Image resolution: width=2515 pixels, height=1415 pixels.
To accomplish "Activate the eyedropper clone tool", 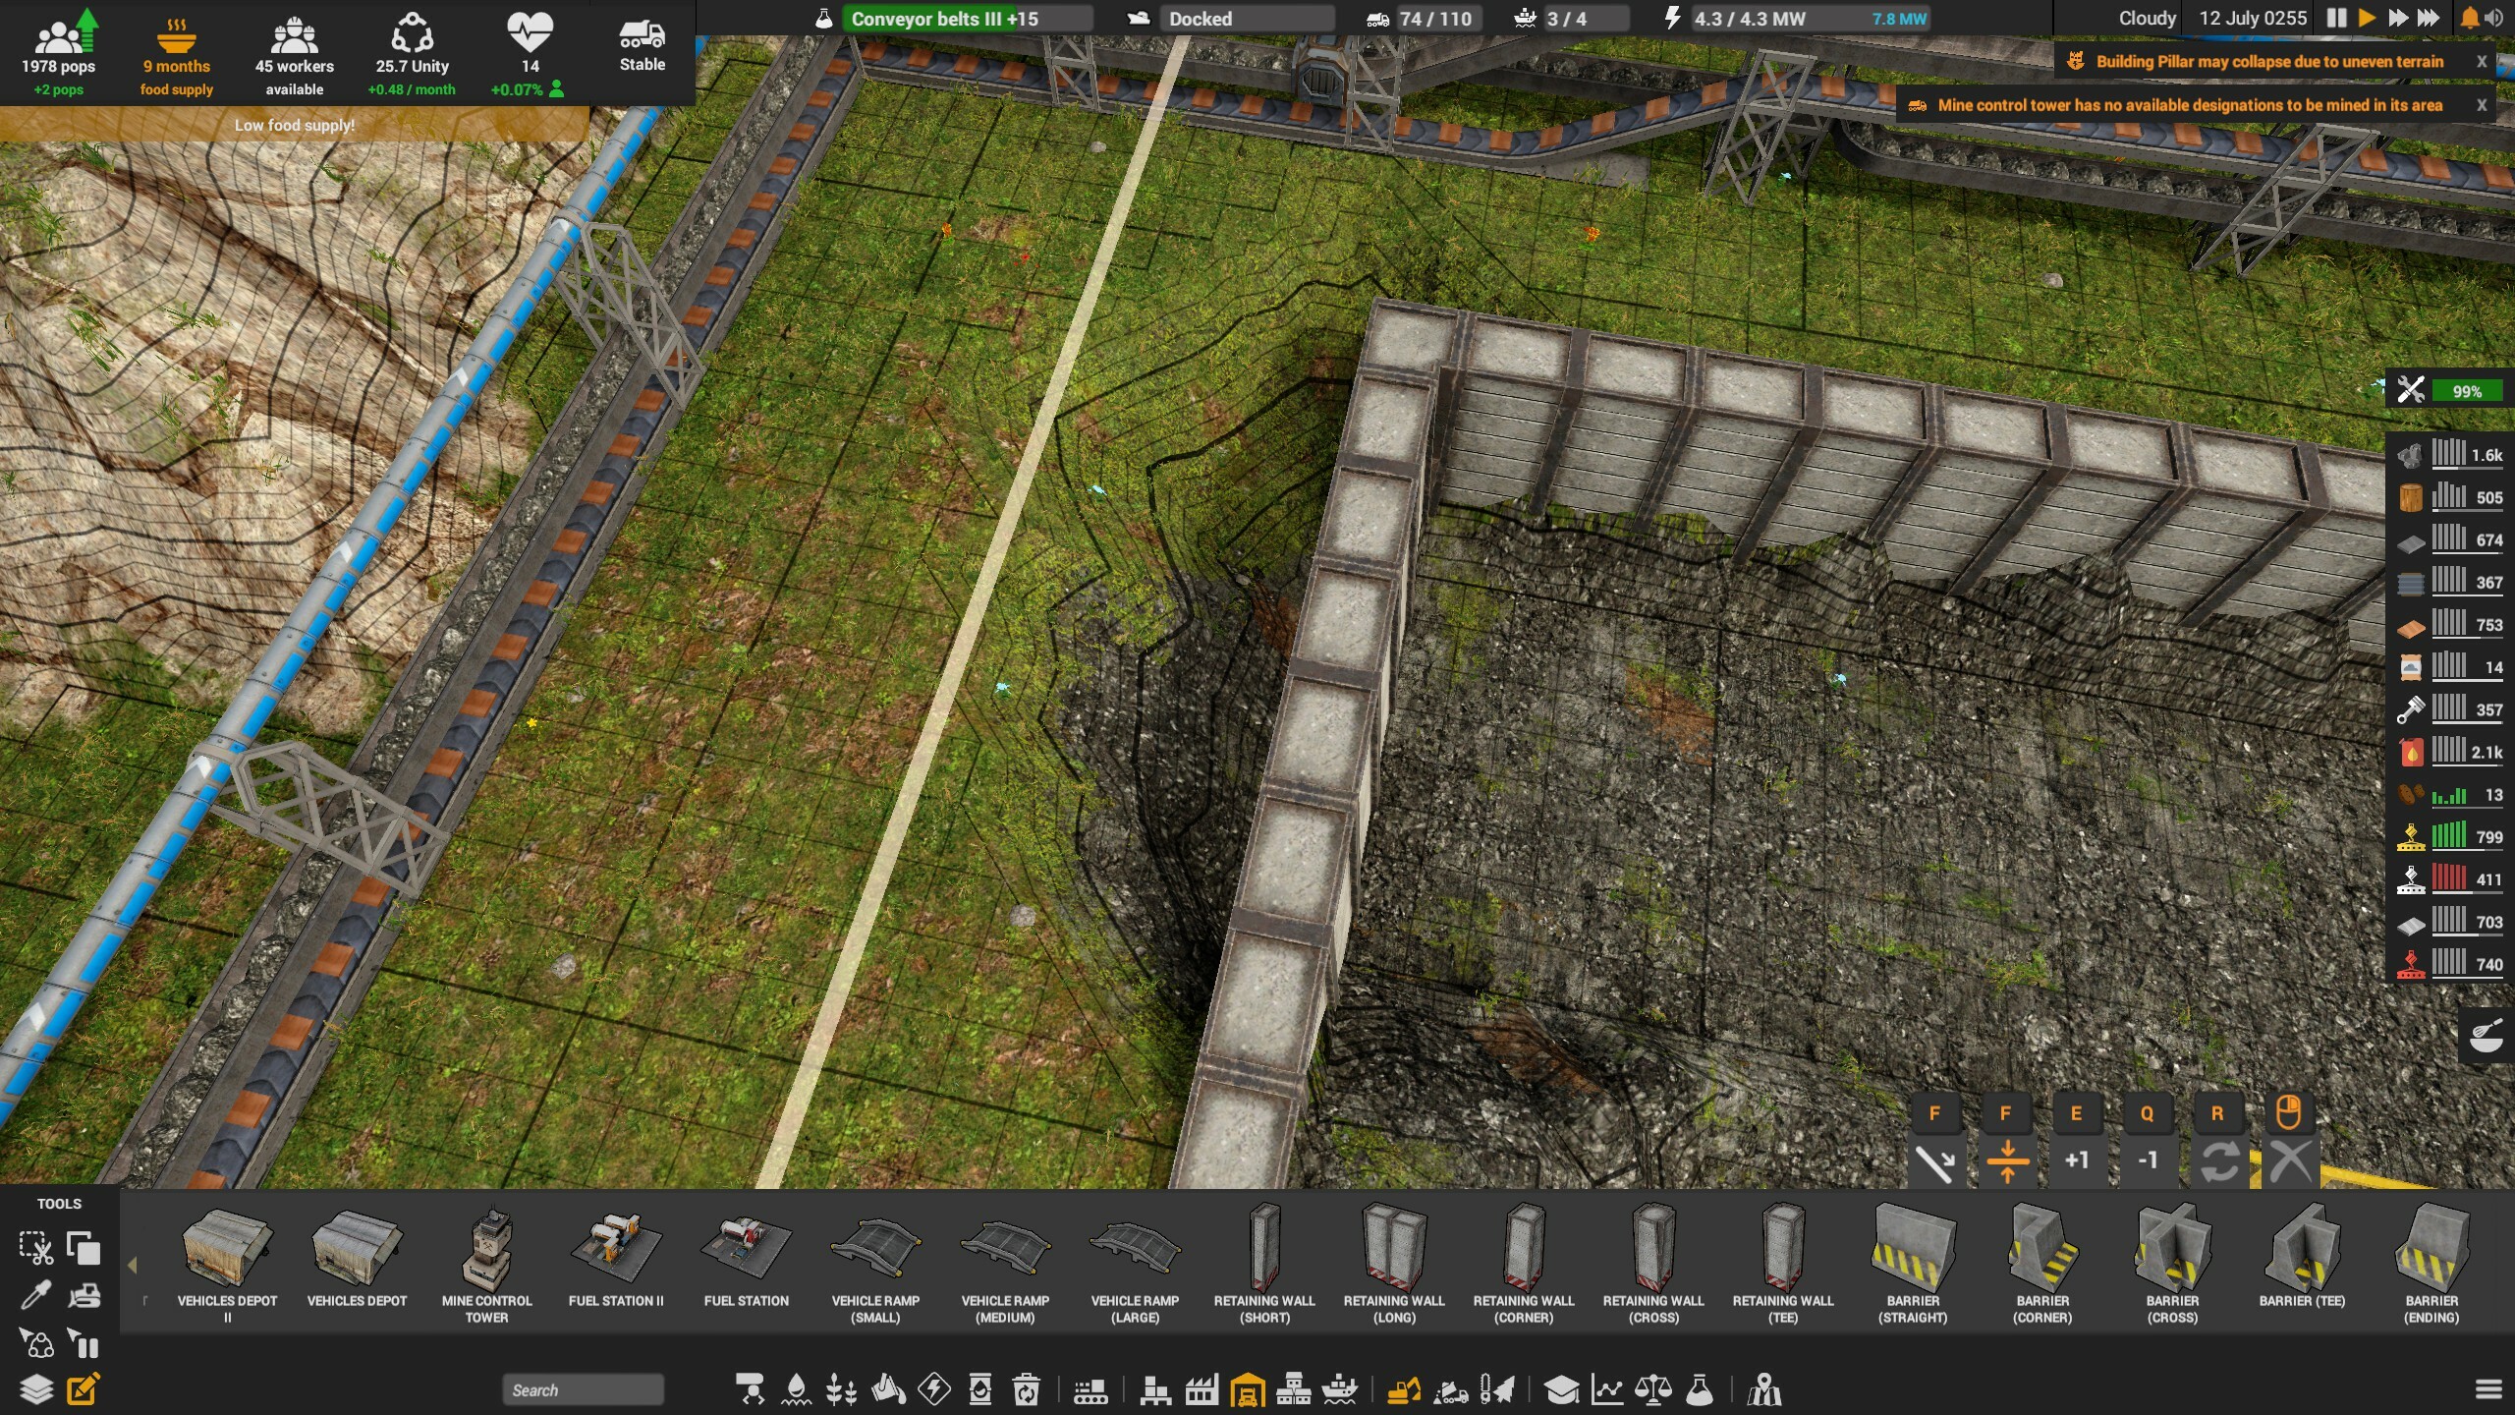I will tap(35, 1296).
